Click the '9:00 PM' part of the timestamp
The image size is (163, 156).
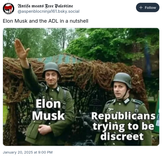coord(45,152)
